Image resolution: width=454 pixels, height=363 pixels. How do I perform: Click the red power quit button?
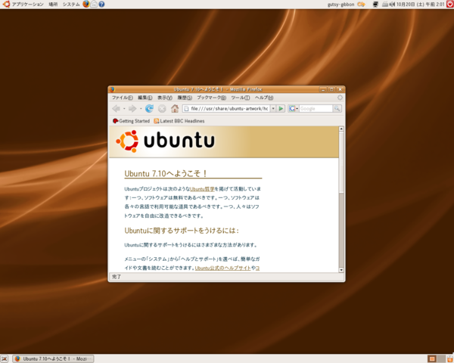tap(450, 4)
